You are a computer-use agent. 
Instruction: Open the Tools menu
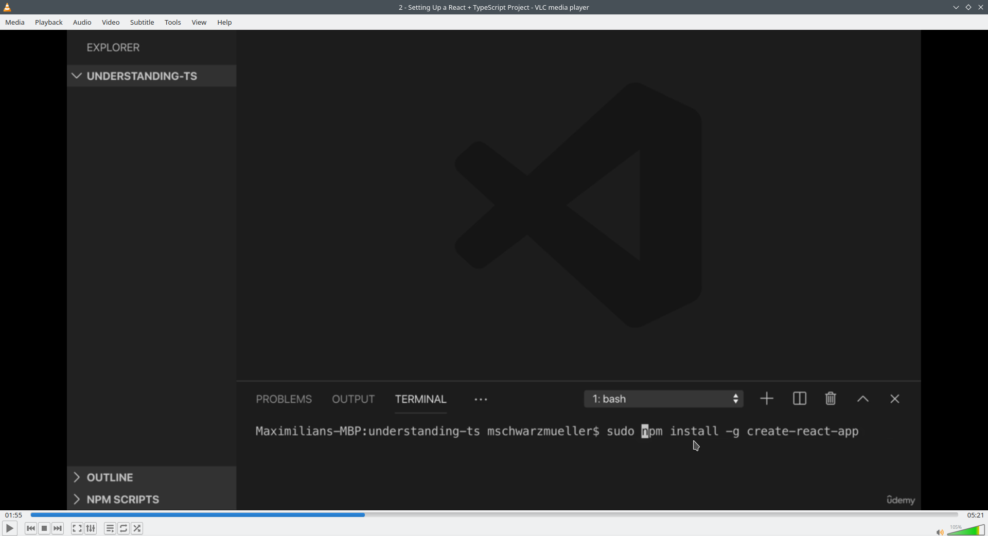click(x=172, y=22)
